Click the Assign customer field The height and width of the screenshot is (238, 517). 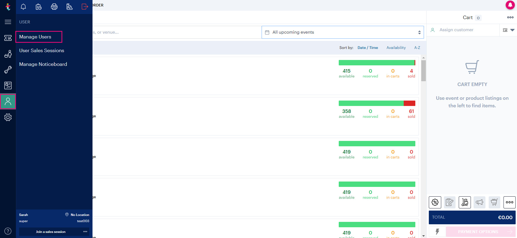[x=463, y=30]
